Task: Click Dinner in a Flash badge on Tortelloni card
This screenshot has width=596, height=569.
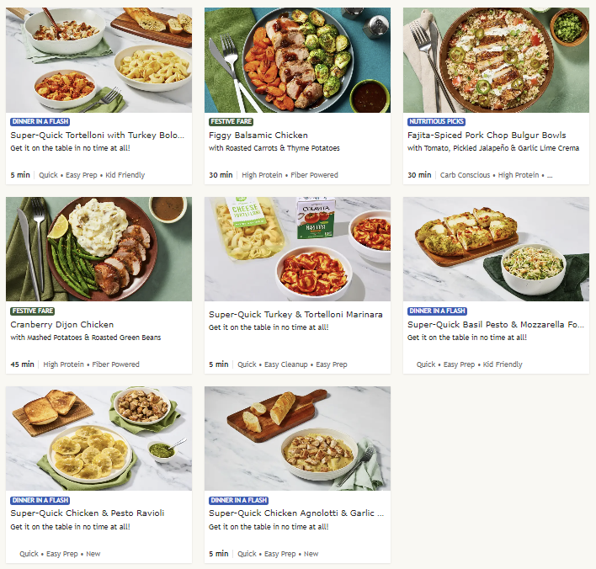Action: tap(40, 122)
